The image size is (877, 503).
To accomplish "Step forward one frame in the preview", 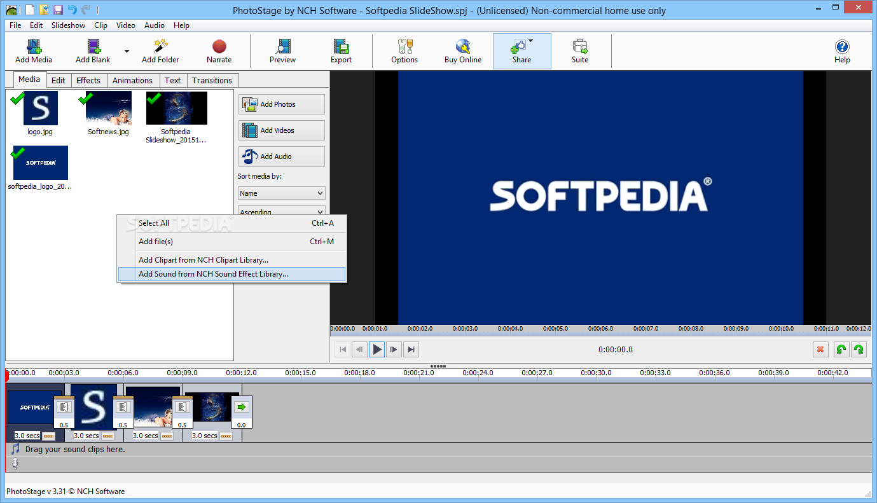I will [x=394, y=349].
